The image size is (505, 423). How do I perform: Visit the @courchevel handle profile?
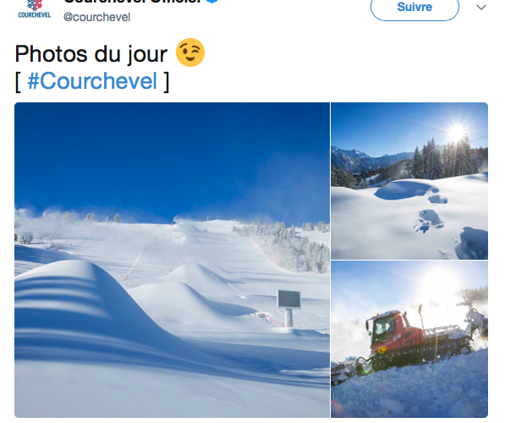(96, 17)
